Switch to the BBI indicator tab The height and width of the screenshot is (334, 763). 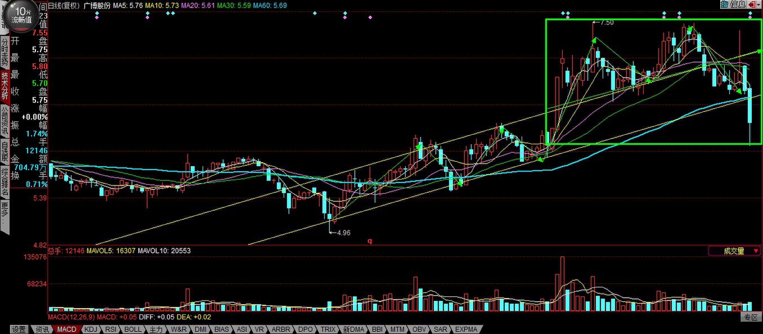pyautogui.click(x=377, y=329)
